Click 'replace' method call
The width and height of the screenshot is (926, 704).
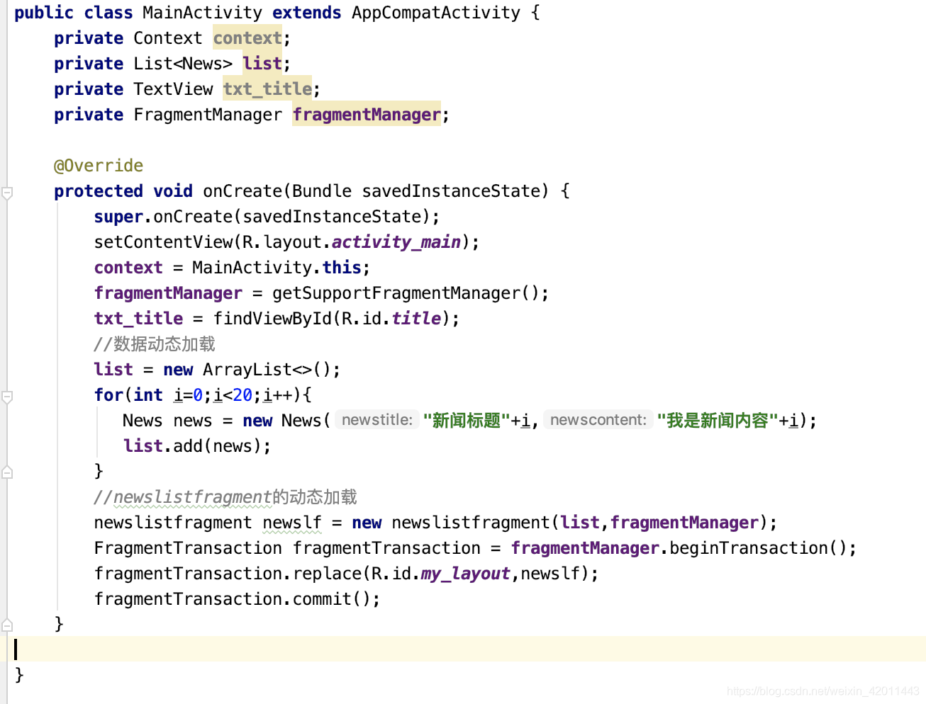coord(327,574)
